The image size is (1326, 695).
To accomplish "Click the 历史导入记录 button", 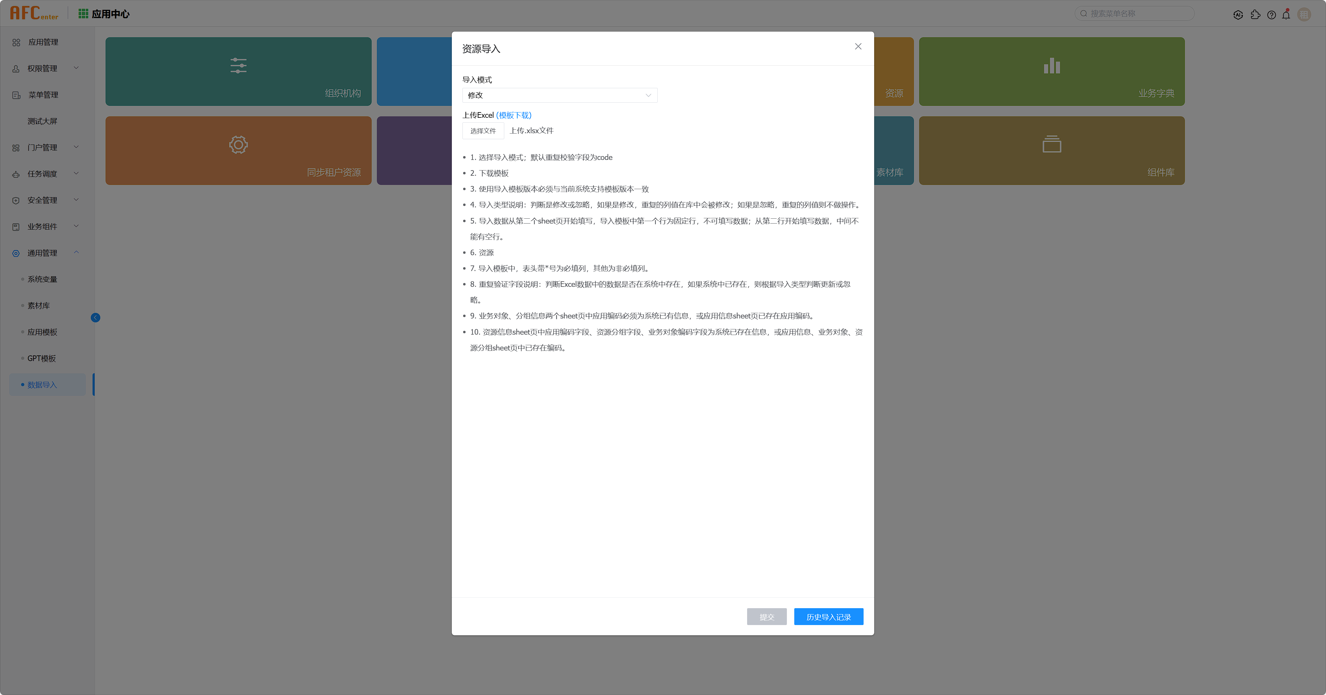I will [x=829, y=616].
